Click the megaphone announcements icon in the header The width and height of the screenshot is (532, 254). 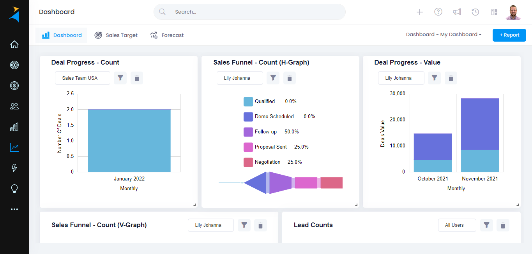click(457, 12)
